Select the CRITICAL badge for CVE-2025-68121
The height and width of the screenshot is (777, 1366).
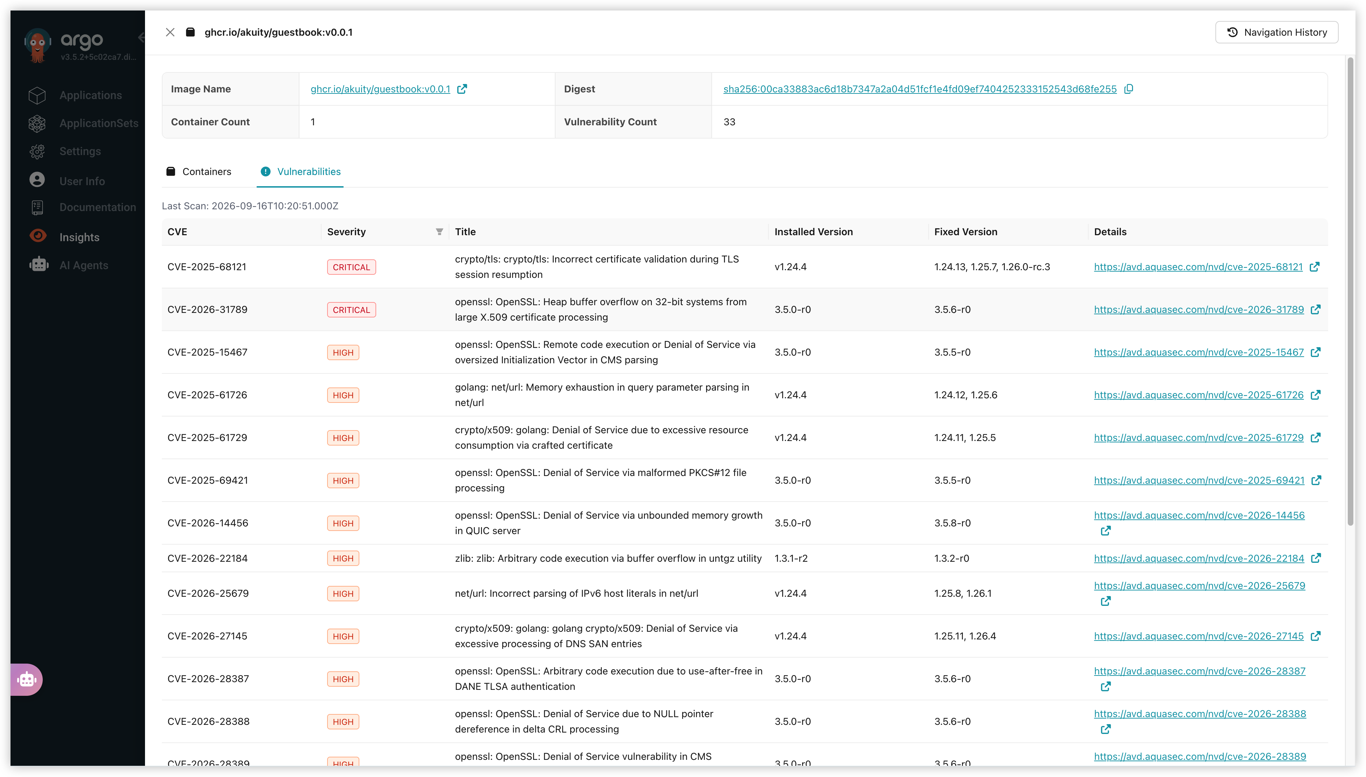(351, 267)
